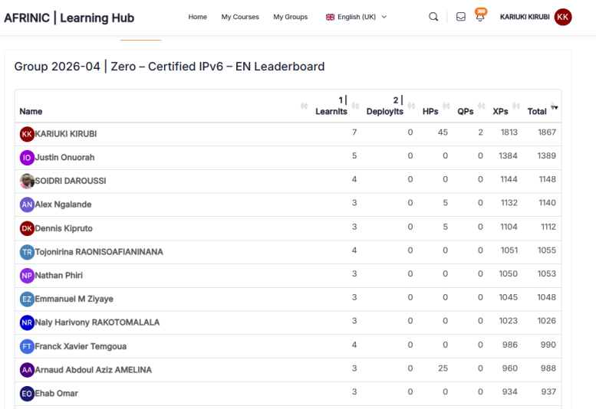
Task: Open Alex Ngalande's profile name
Action: (63, 204)
